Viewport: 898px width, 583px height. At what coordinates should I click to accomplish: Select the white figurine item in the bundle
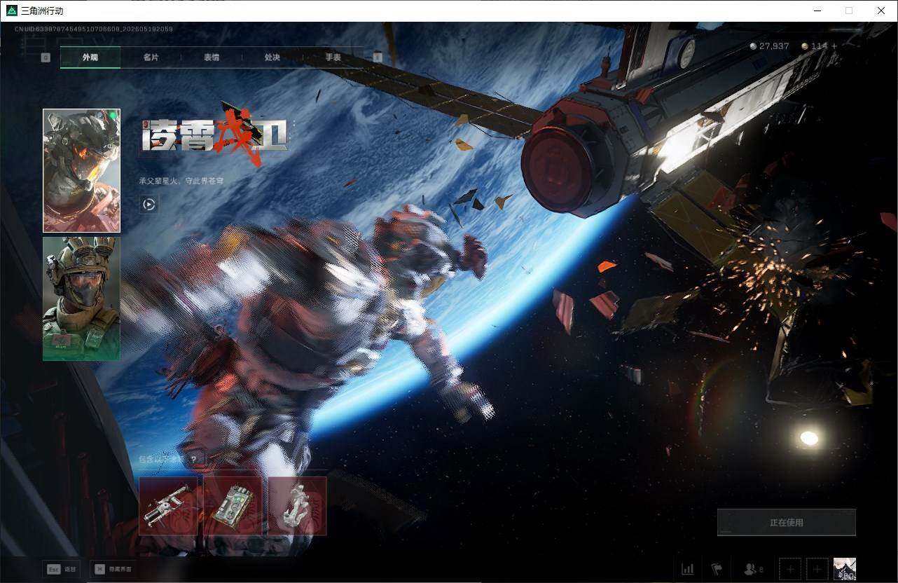[x=297, y=506]
